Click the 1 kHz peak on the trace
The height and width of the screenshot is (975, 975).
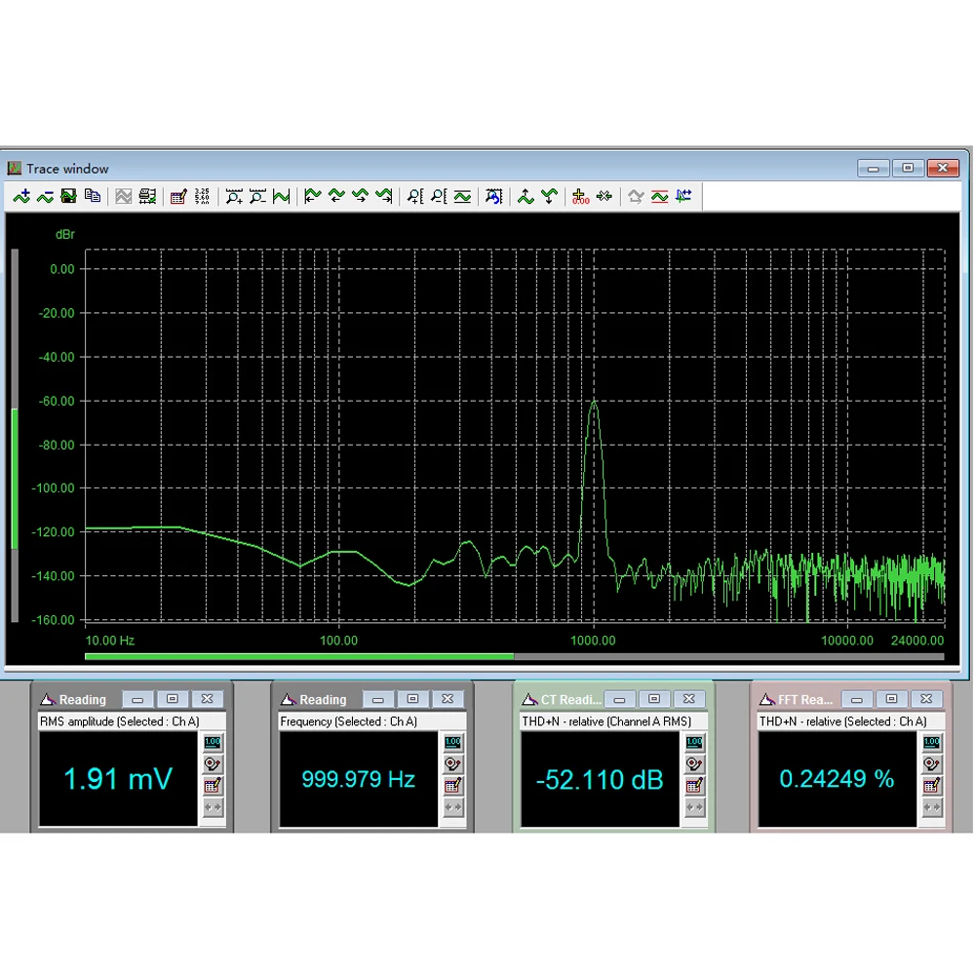[x=595, y=405]
